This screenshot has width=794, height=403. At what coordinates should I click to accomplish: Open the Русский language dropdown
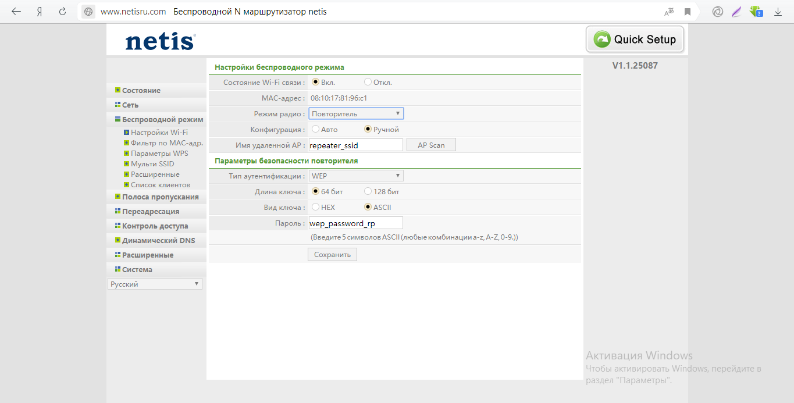155,284
